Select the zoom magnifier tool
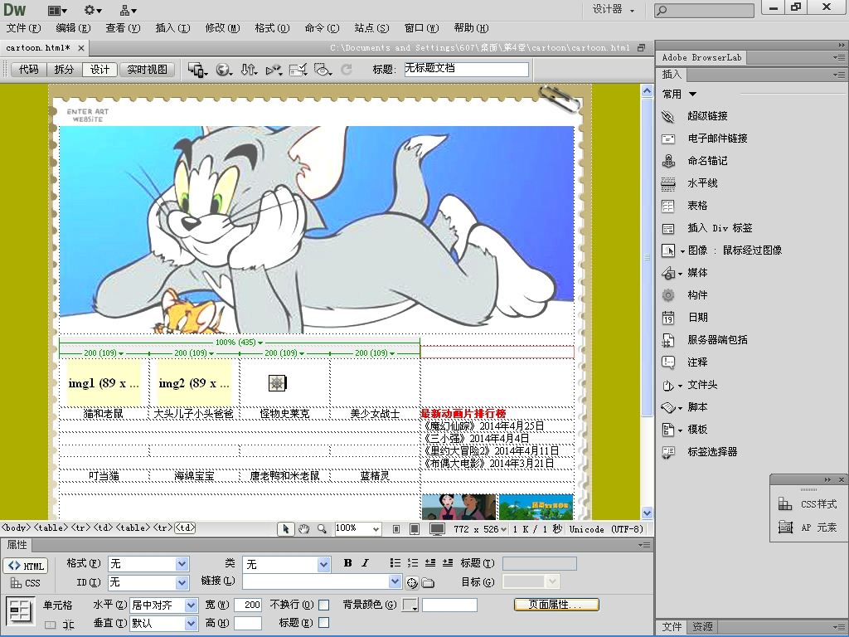 322,528
